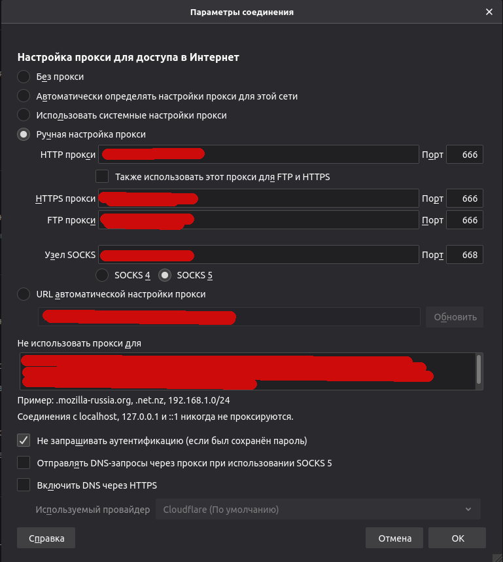Click the "Обновить" button
The image size is (503, 562).
click(454, 316)
